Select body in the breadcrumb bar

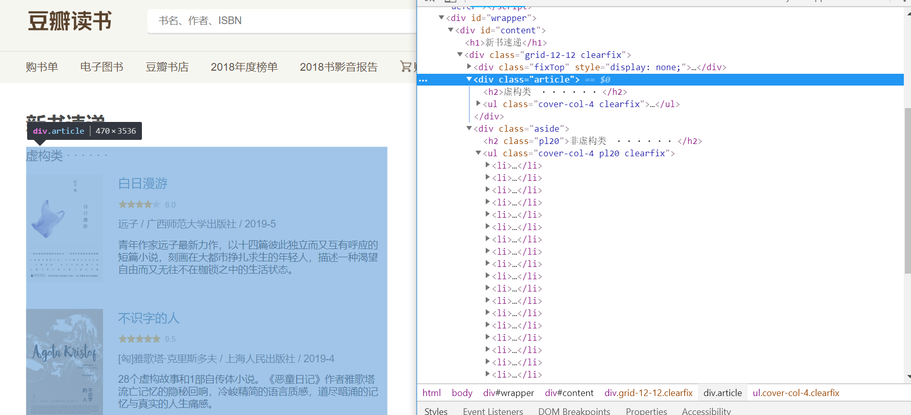(x=462, y=393)
